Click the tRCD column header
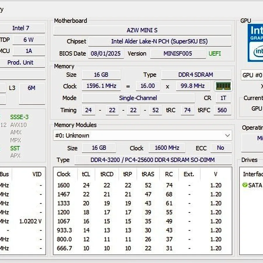263x263 pixels. pyautogui.click(x=107, y=174)
